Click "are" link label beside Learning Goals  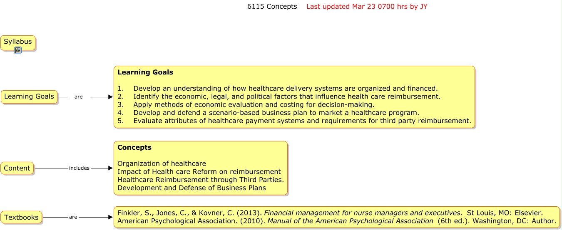coord(78,97)
